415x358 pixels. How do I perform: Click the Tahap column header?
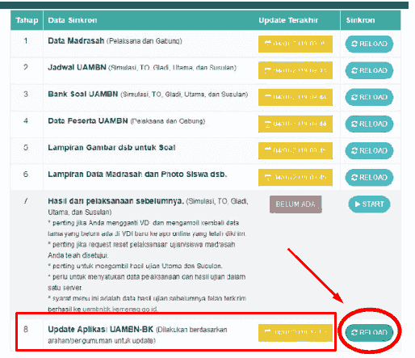tap(27, 20)
